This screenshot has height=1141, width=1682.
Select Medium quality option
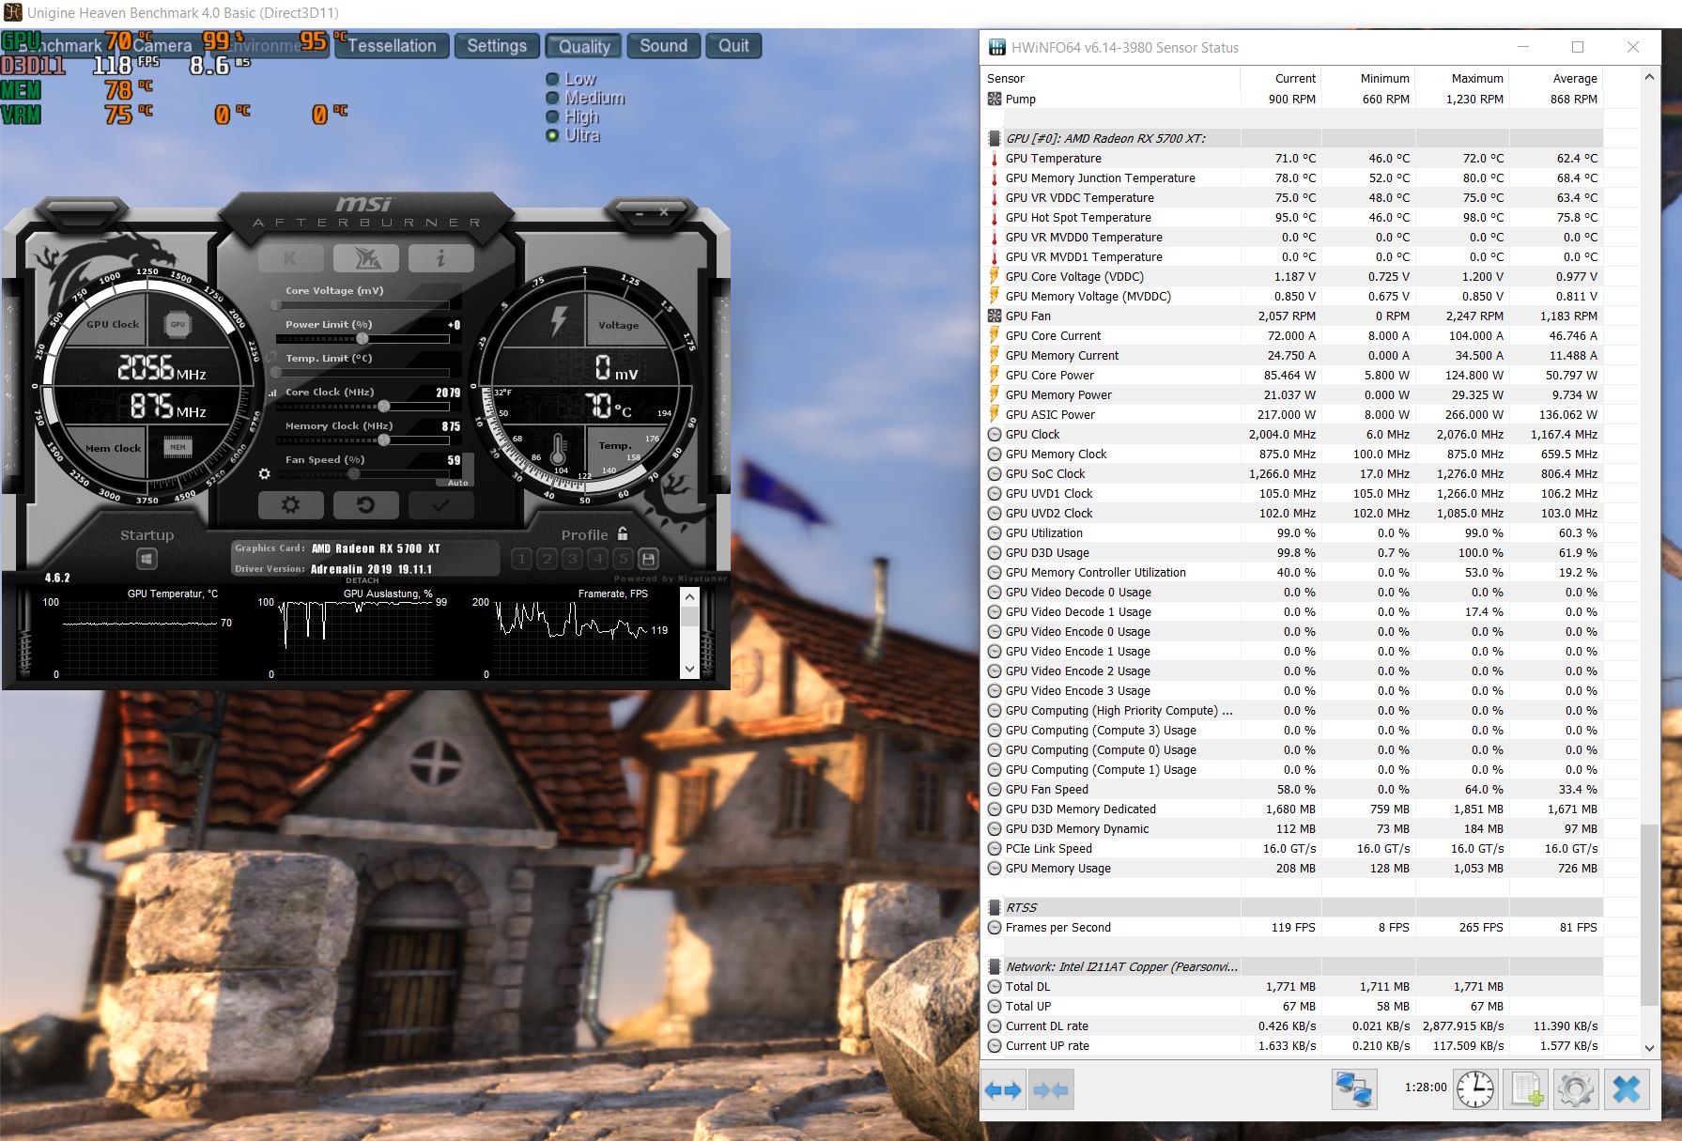coord(585,98)
